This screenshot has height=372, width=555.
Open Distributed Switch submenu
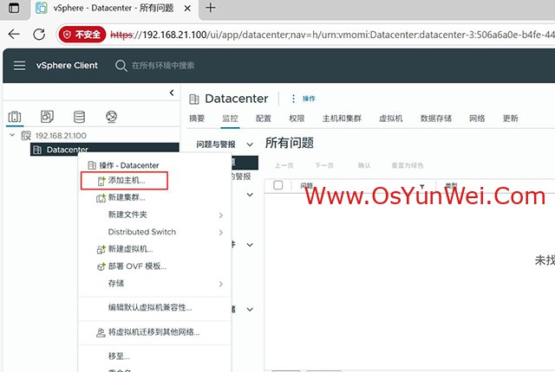tap(154, 232)
